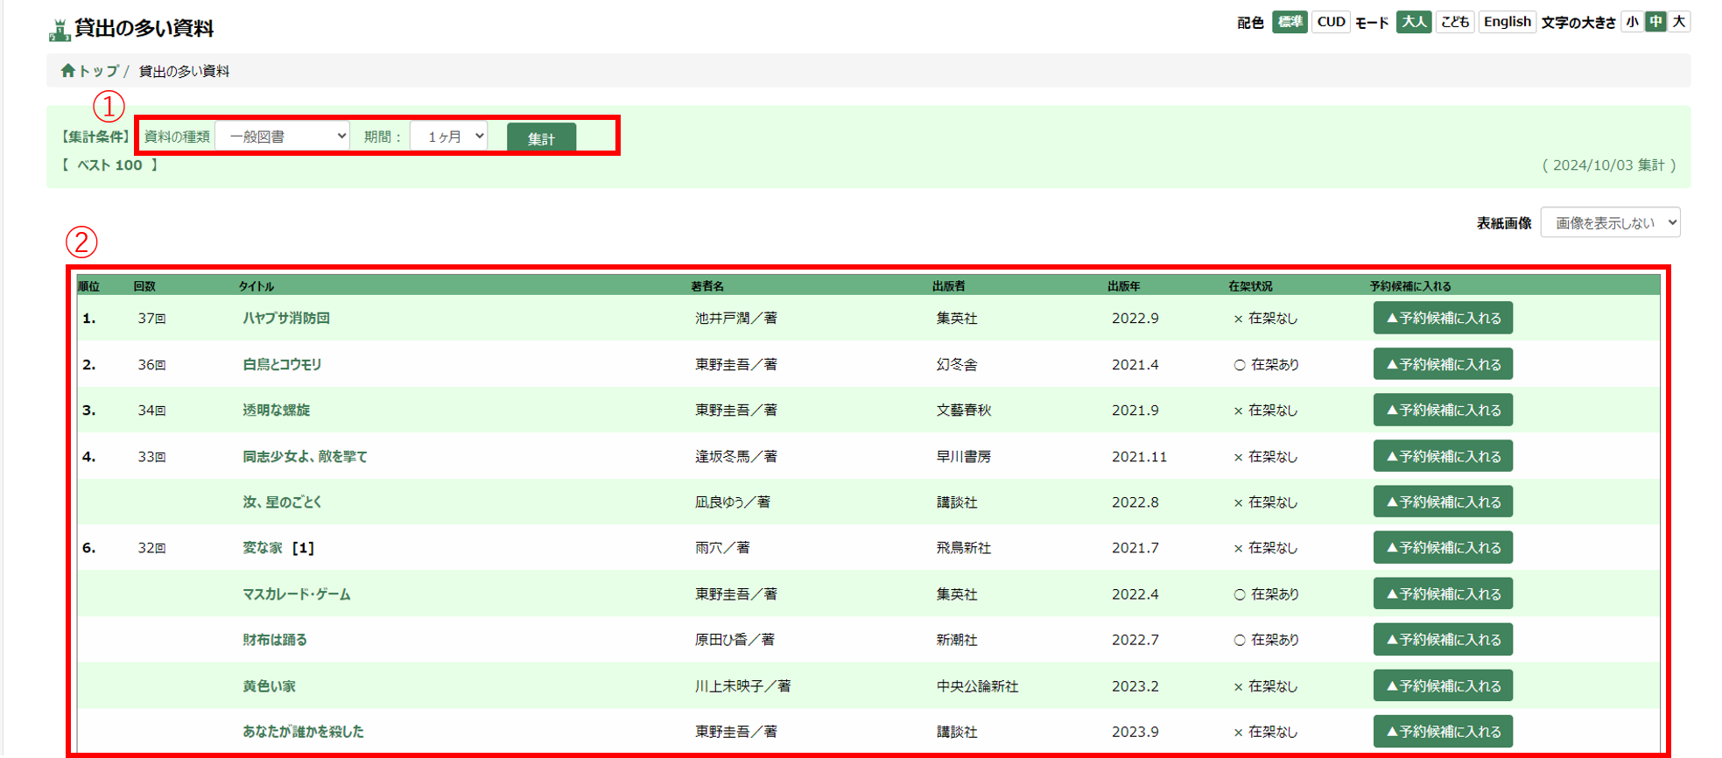Set text size to 小

pyautogui.click(x=1632, y=22)
